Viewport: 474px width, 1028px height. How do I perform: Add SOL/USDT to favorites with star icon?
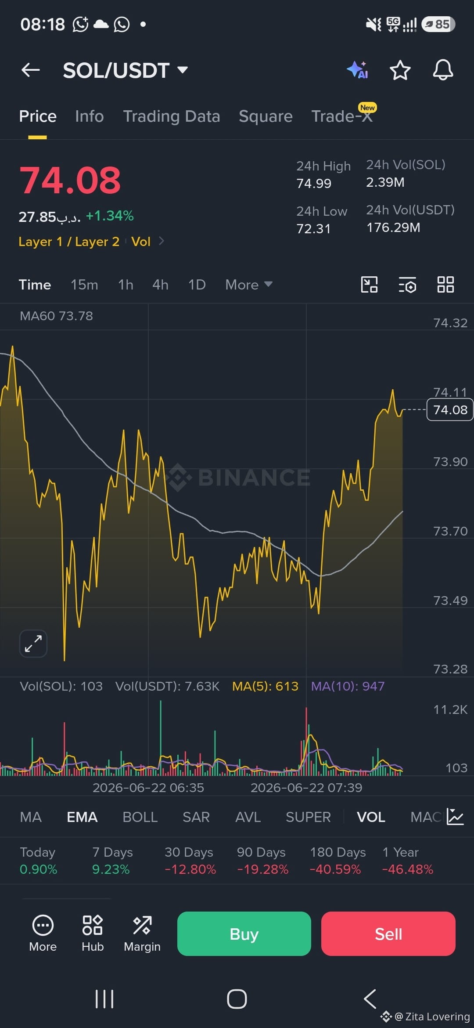400,70
